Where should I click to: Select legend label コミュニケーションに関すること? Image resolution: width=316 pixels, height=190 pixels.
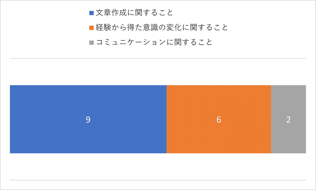(x=154, y=42)
